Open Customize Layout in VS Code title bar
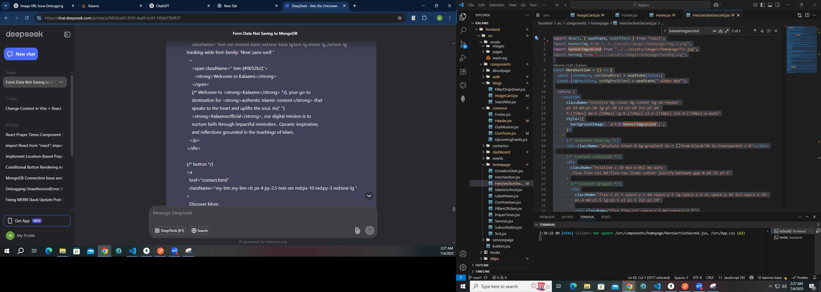 [755, 5]
